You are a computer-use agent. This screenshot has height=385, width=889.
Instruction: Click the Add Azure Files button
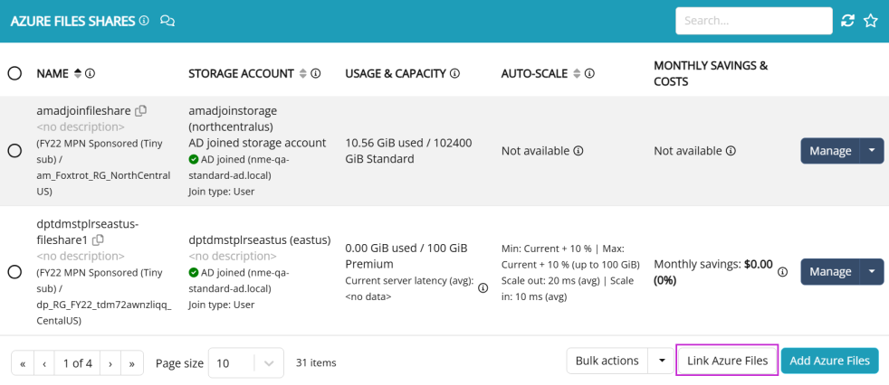829,361
